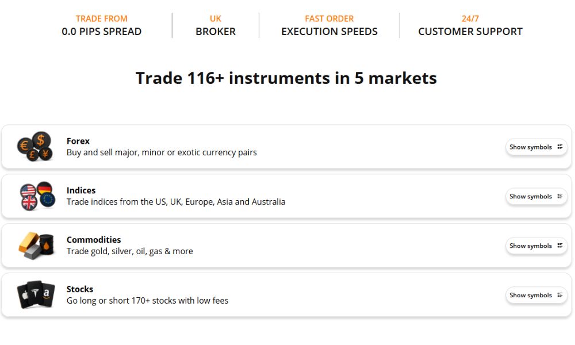This screenshot has height=345, width=575.
Task: Click the list icon in Commodities Show symbols
Action: tap(560, 246)
